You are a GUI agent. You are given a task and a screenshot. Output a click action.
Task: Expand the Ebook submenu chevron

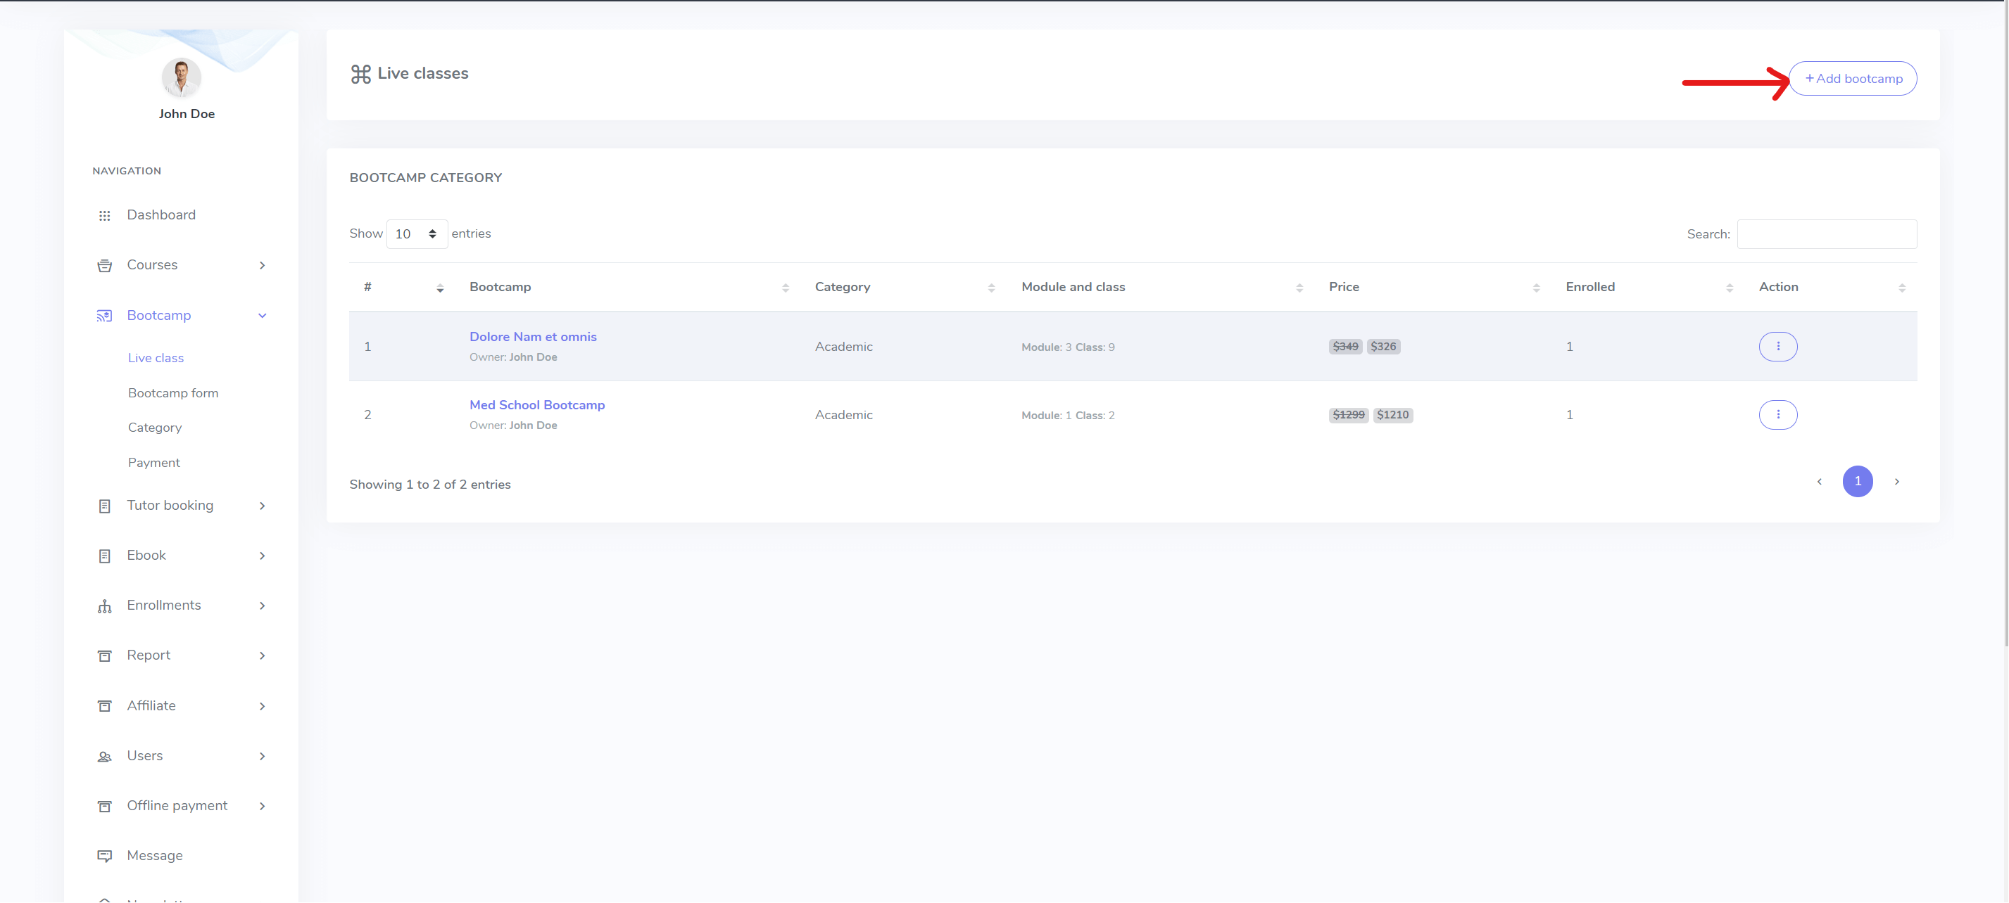click(262, 556)
